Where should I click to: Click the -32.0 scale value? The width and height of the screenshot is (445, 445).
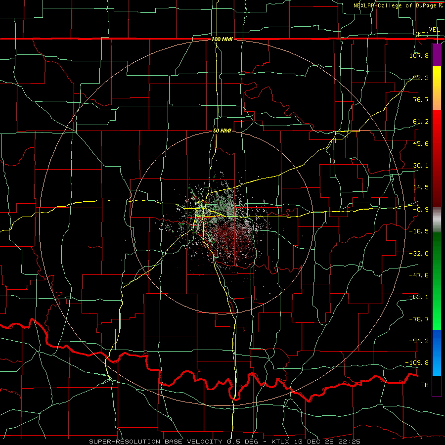pyautogui.click(x=419, y=254)
